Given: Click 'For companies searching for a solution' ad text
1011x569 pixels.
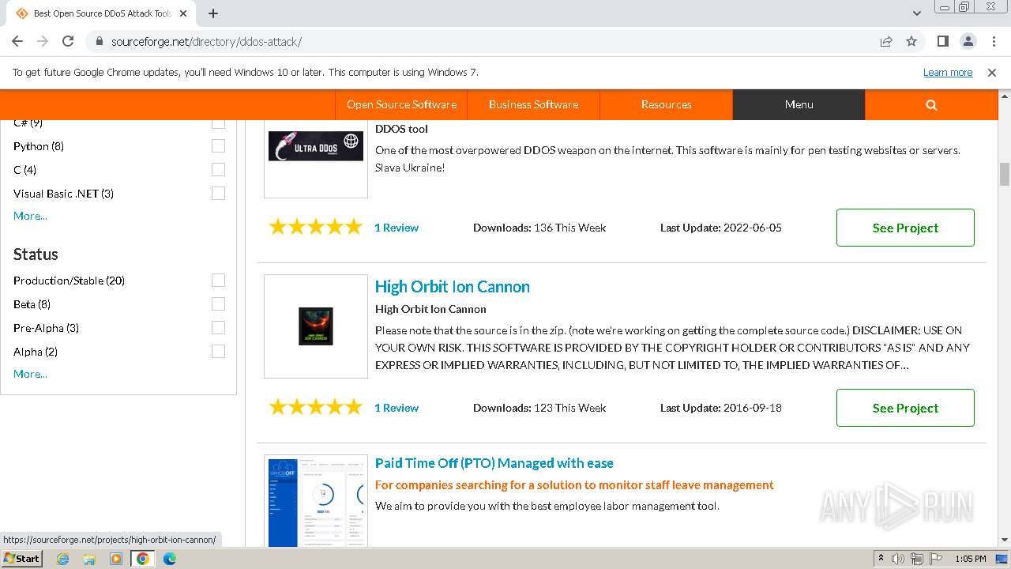Looking at the screenshot, I should (x=574, y=485).
